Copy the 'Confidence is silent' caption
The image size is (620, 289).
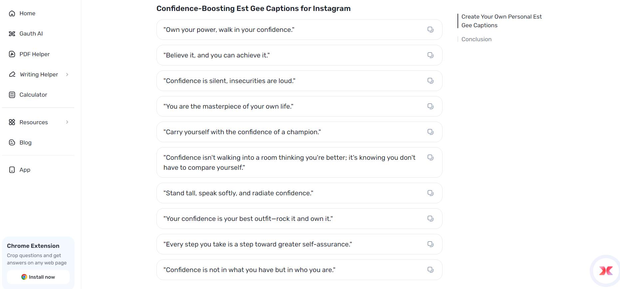(430, 80)
